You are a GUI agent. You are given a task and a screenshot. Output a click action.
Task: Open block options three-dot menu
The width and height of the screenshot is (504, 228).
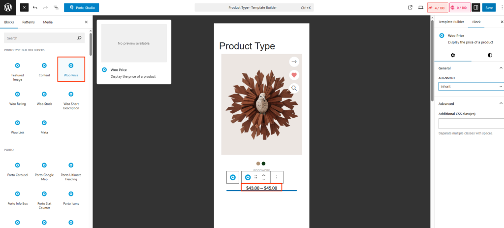click(x=277, y=177)
